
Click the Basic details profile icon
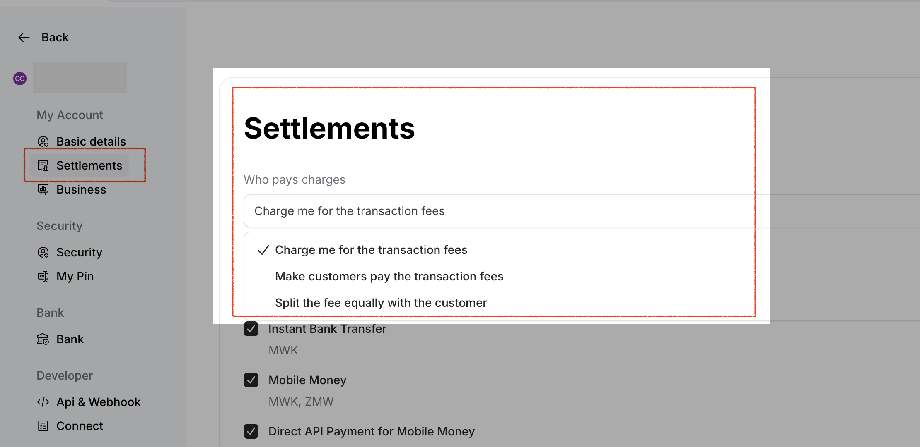(43, 142)
